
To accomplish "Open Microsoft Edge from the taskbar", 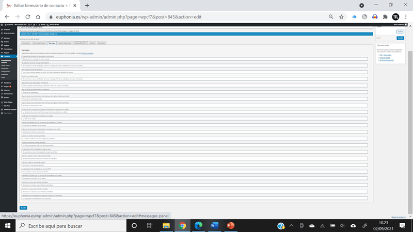I will coord(199,226).
